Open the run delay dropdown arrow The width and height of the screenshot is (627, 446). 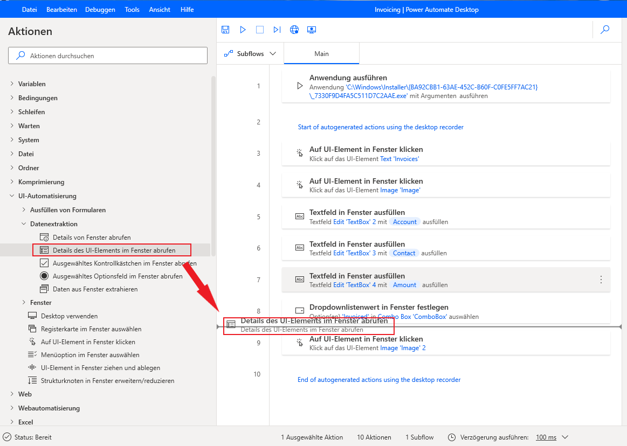pos(565,437)
